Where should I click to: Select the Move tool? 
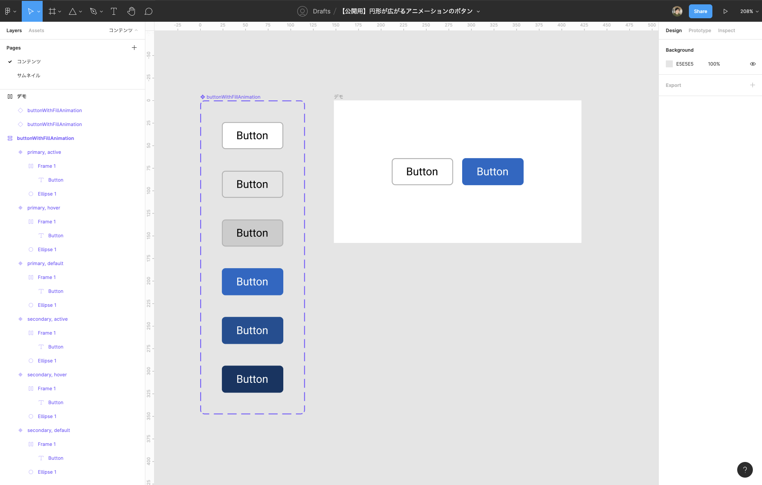click(30, 11)
